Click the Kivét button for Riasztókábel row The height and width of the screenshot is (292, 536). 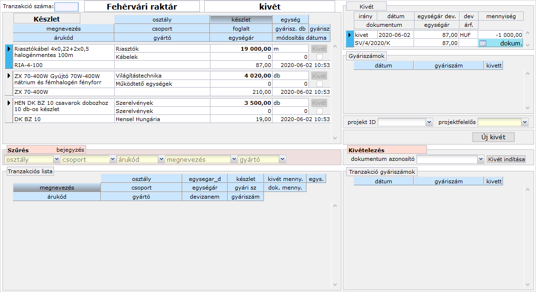319,49
